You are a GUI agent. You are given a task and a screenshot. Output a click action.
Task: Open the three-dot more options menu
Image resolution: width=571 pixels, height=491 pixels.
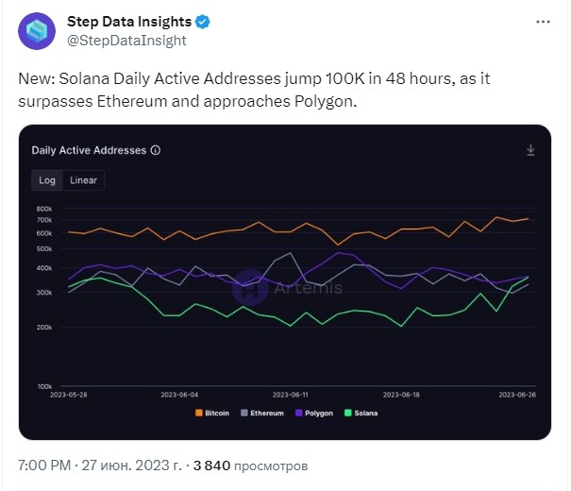(x=543, y=22)
